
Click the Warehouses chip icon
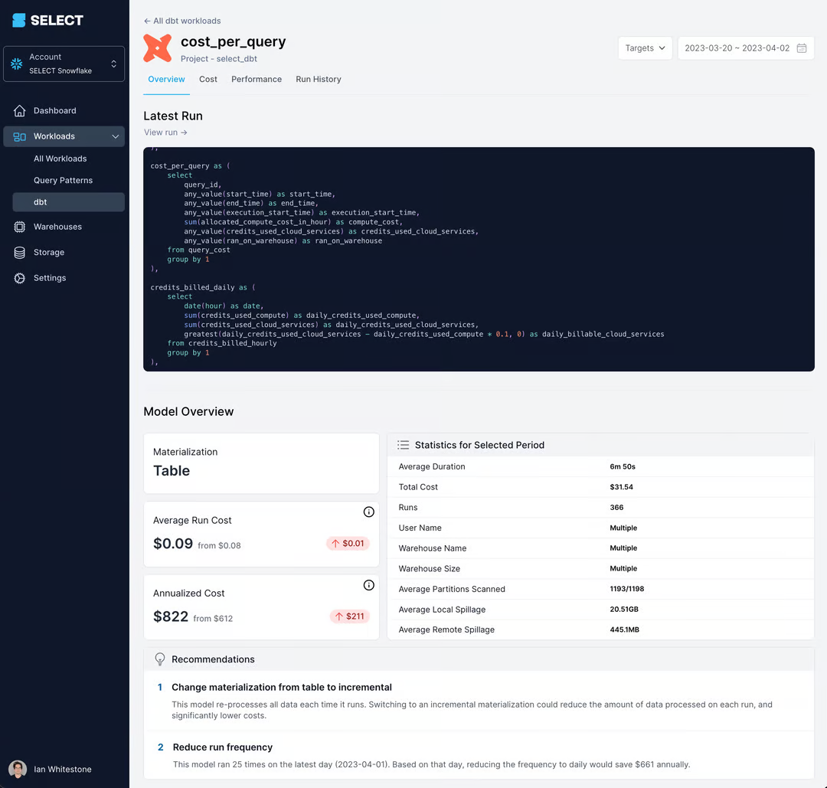tap(19, 227)
